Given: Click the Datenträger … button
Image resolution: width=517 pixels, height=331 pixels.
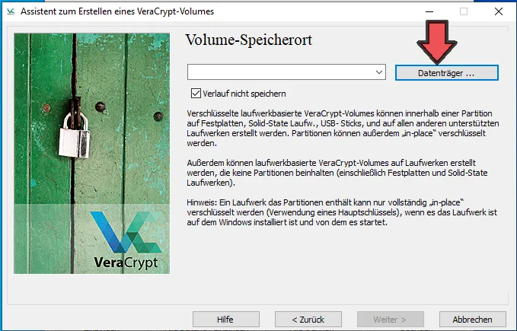Looking at the screenshot, I should click(x=446, y=73).
